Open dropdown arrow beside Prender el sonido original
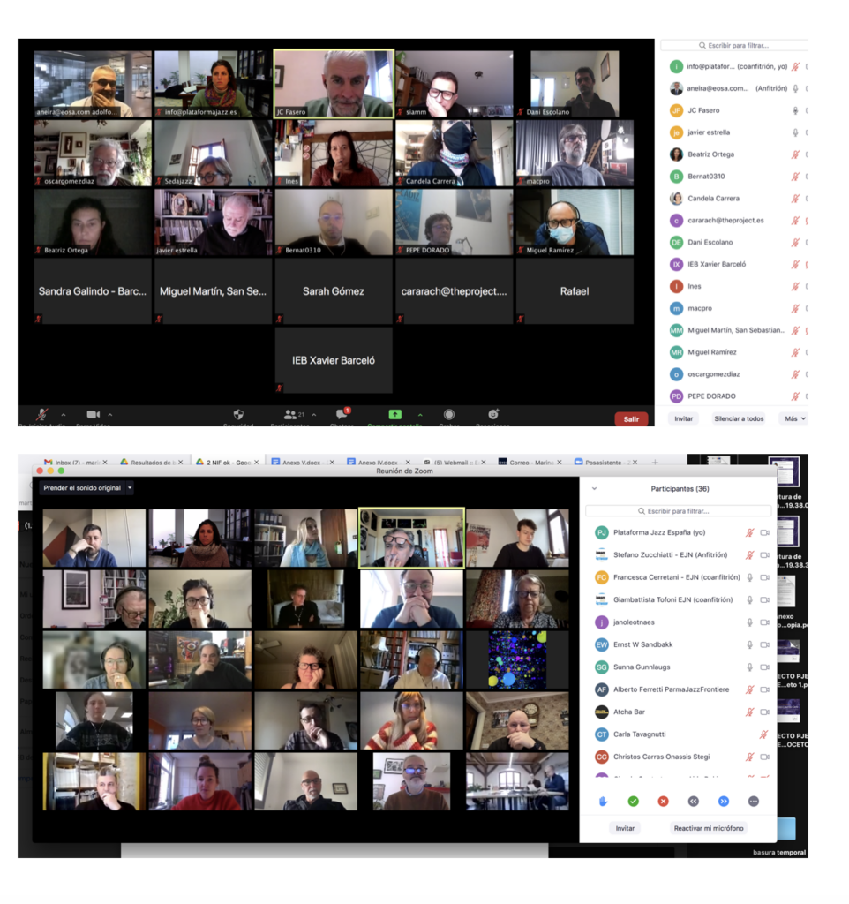The image size is (849, 904). pos(130,487)
